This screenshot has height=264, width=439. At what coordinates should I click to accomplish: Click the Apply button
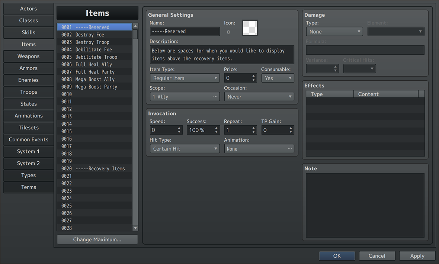[x=417, y=256]
